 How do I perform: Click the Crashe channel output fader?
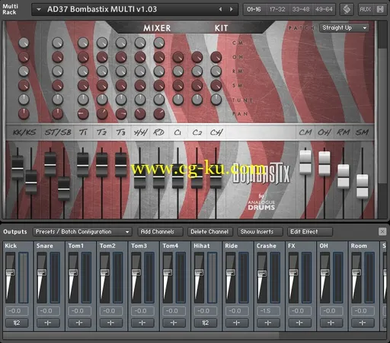coord(262,274)
